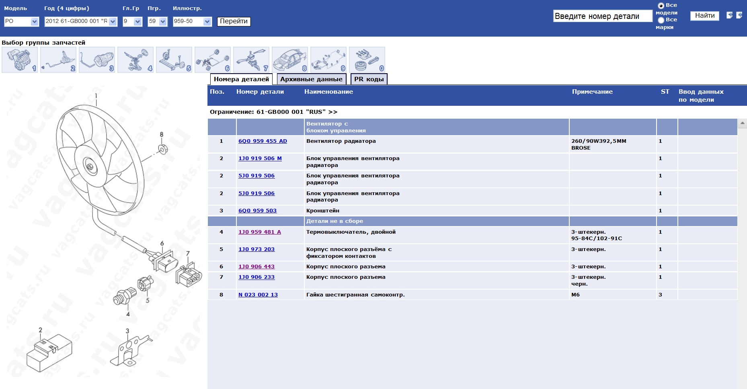Open part number 6Q0 959 455 AD link
This screenshot has height=389, width=747.
[x=263, y=141]
